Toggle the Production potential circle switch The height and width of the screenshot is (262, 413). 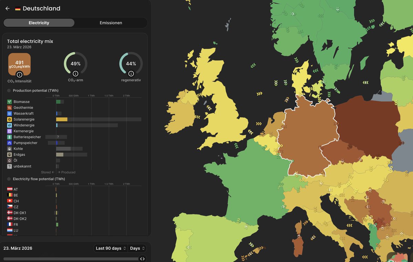[9, 90]
